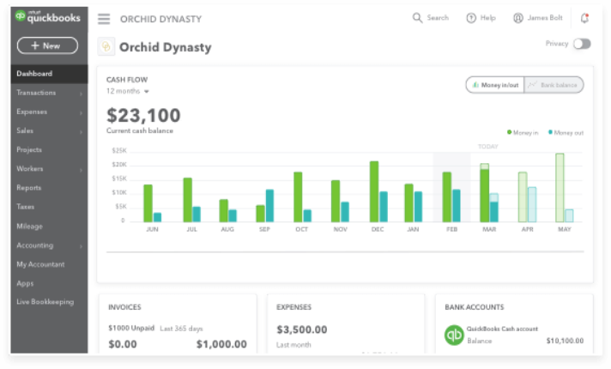Click the hamburger menu icon
This screenshot has height=369, width=611.
[x=104, y=19]
